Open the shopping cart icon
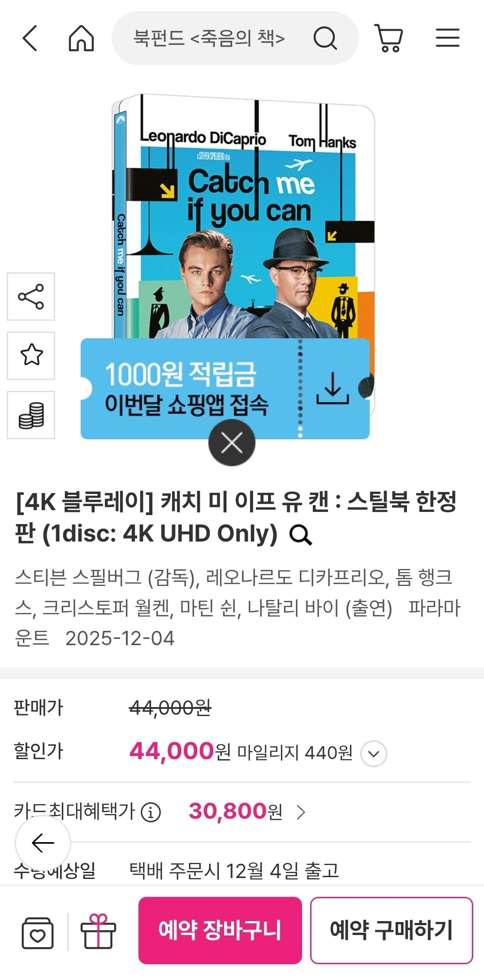The height and width of the screenshot is (979, 484). (x=389, y=38)
